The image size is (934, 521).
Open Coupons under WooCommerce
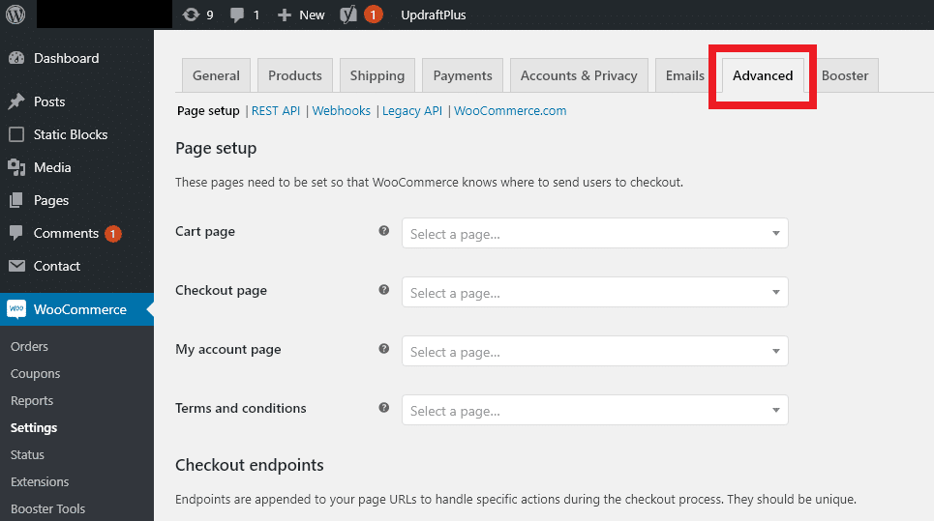35,373
